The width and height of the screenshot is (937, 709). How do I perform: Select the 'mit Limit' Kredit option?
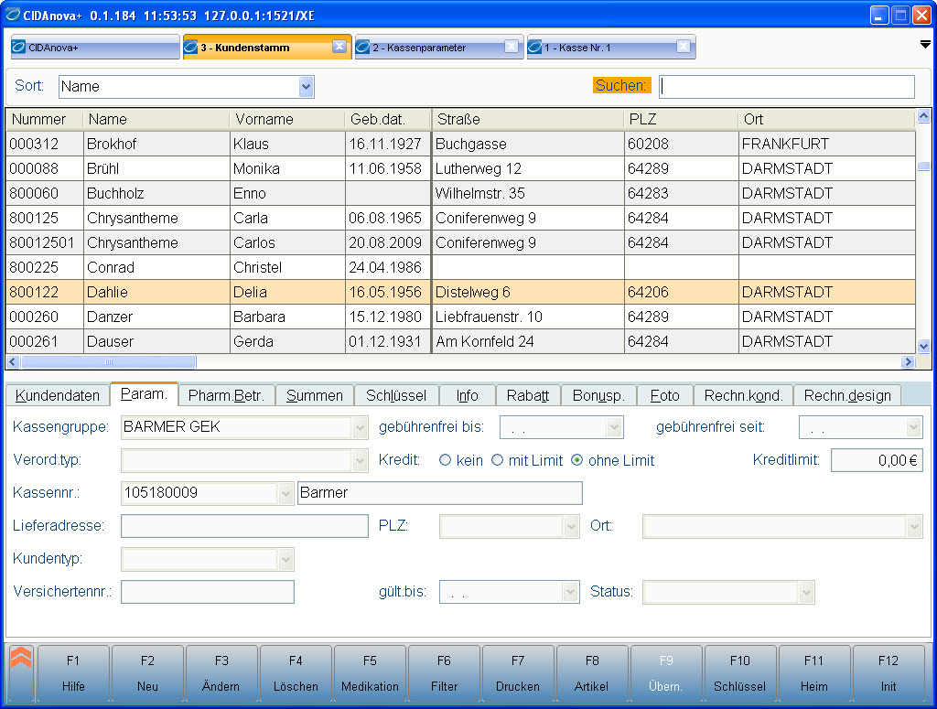[497, 460]
